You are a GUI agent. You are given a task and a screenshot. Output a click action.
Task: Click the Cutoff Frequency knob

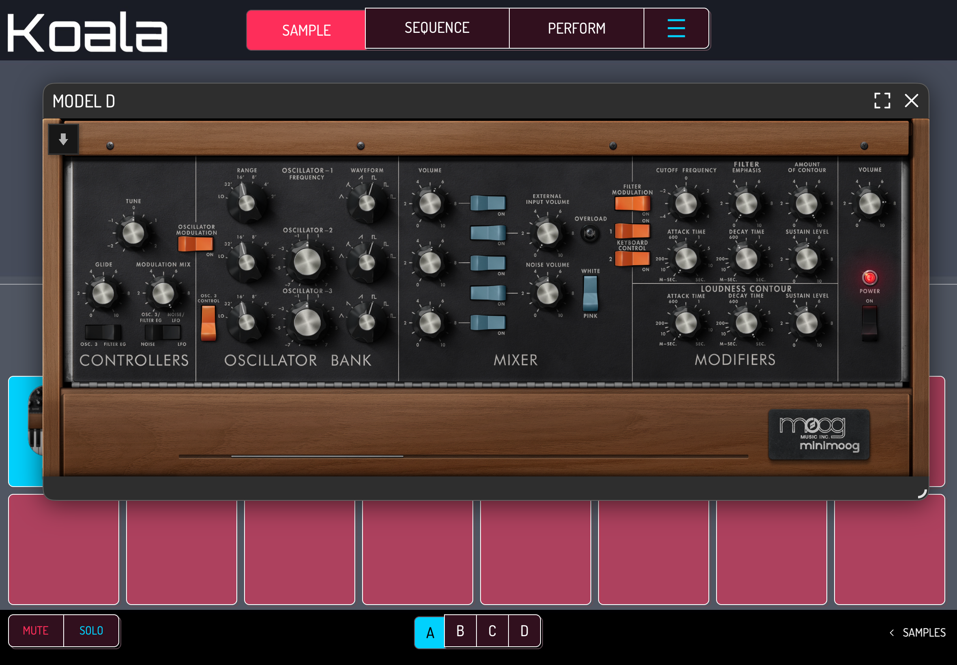pos(686,203)
